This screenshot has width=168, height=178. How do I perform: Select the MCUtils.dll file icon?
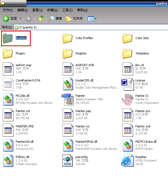click(8, 100)
